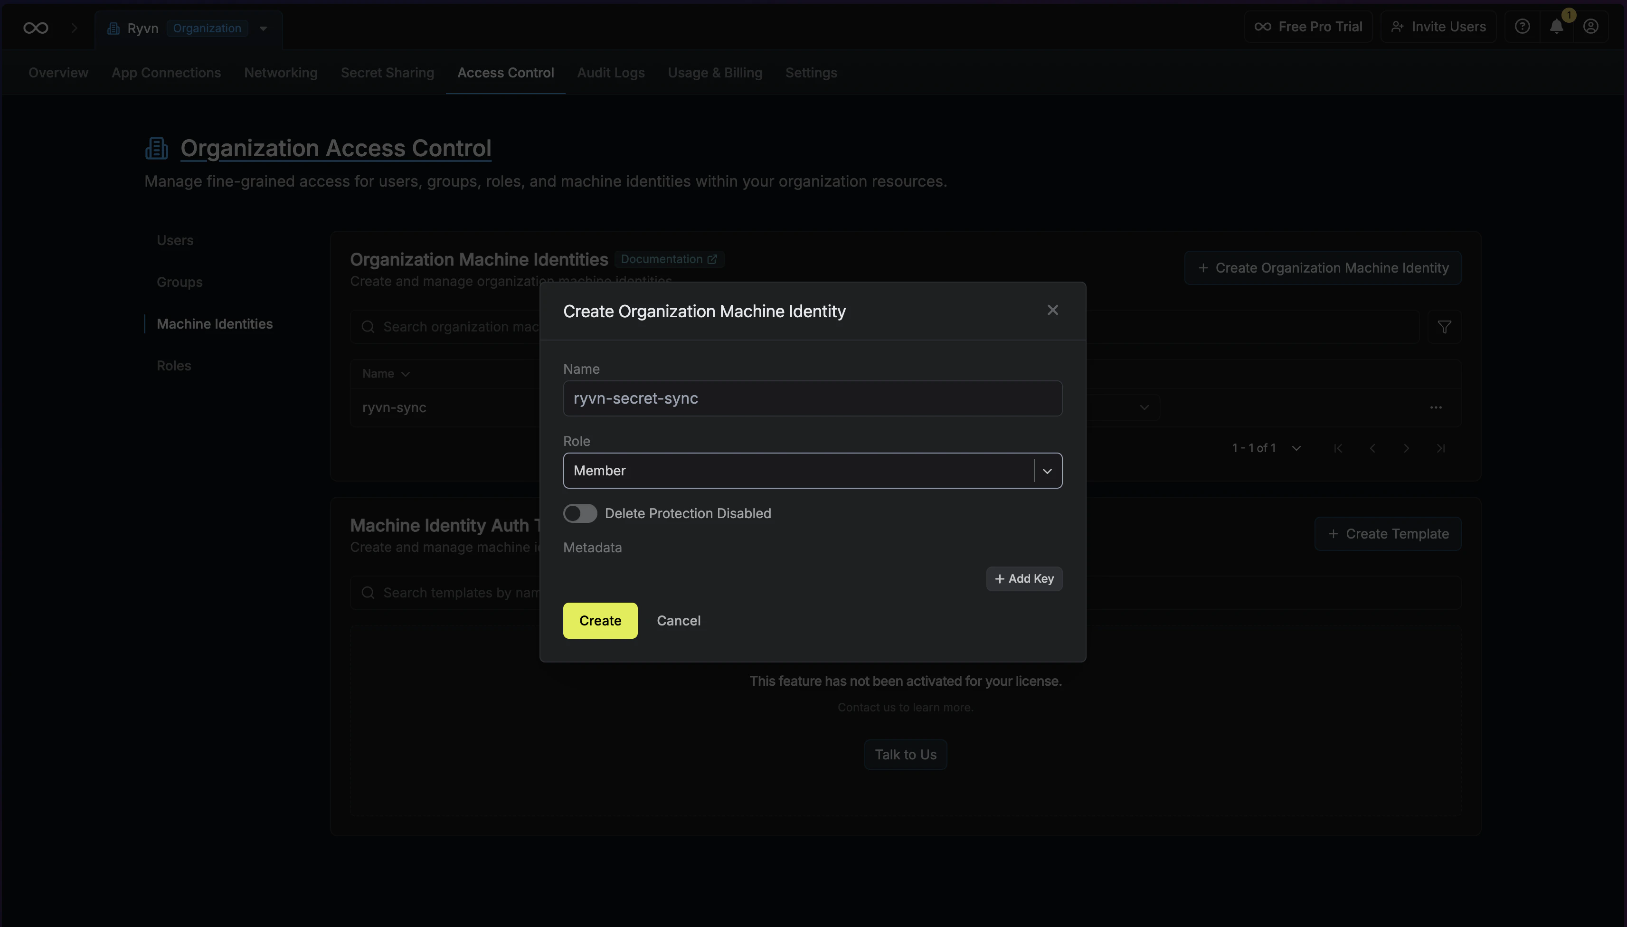The height and width of the screenshot is (927, 1627).
Task: Close the Create Organization Machine Identity dialog
Action: coord(1052,310)
